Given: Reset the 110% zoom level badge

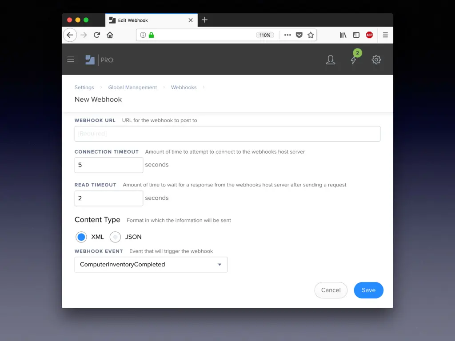Looking at the screenshot, I should (x=265, y=35).
